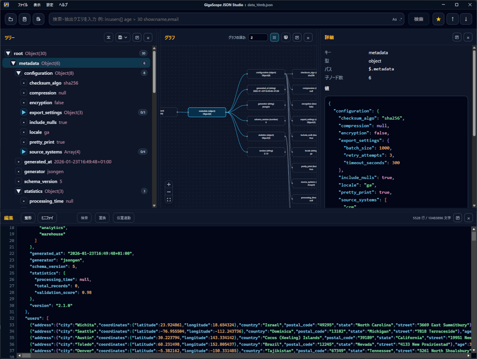Pop out the グラフ panel
The width and height of the screenshot is (477, 359).
coord(297,38)
